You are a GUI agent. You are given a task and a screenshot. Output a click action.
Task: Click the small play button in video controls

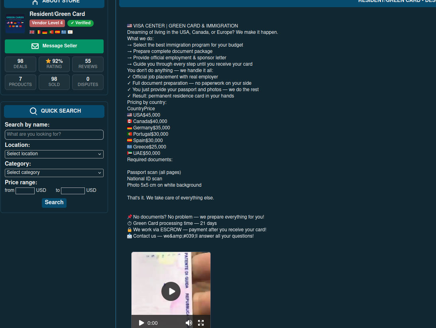141,323
